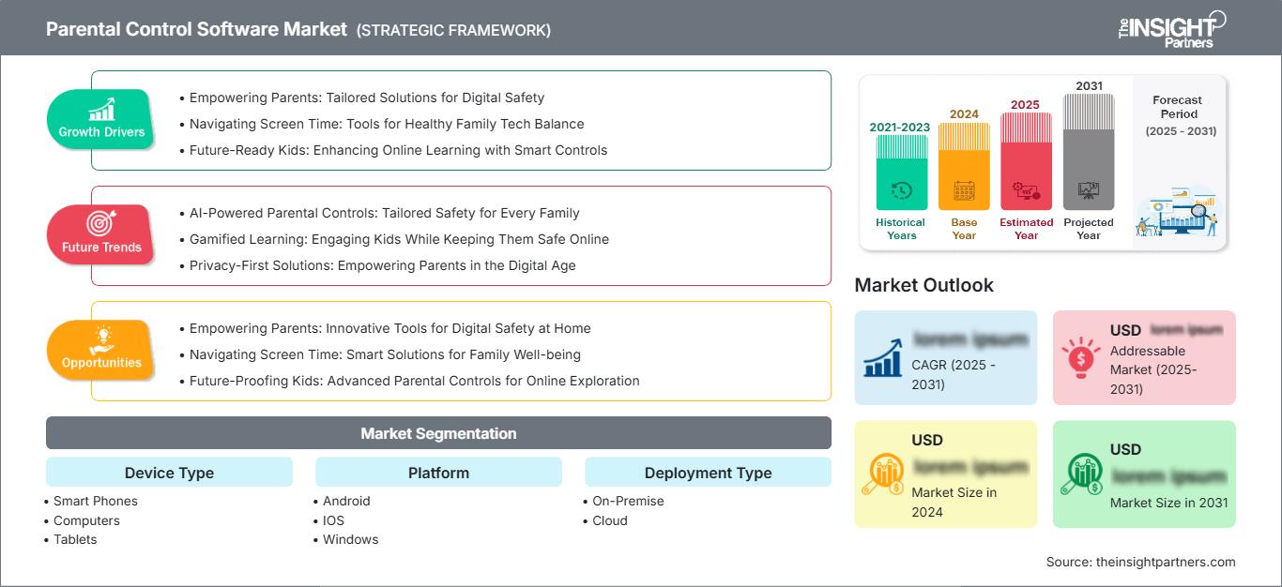
Task: Click the Growth Drivers bar chart icon
Action: click(x=101, y=109)
